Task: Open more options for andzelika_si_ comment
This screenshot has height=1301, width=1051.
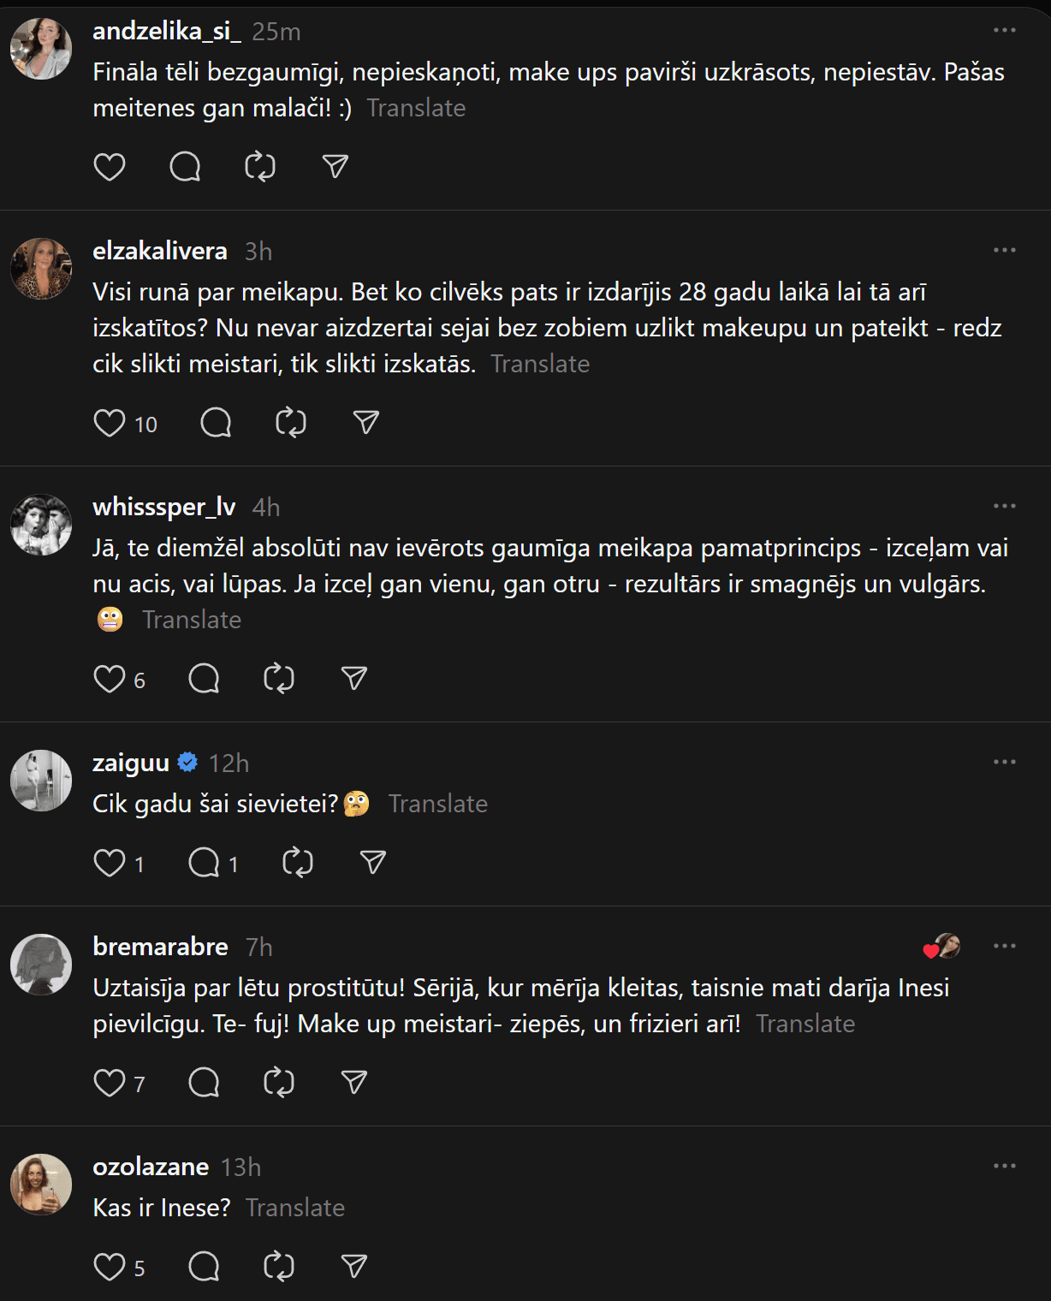Action: [x=1004, y=31]
